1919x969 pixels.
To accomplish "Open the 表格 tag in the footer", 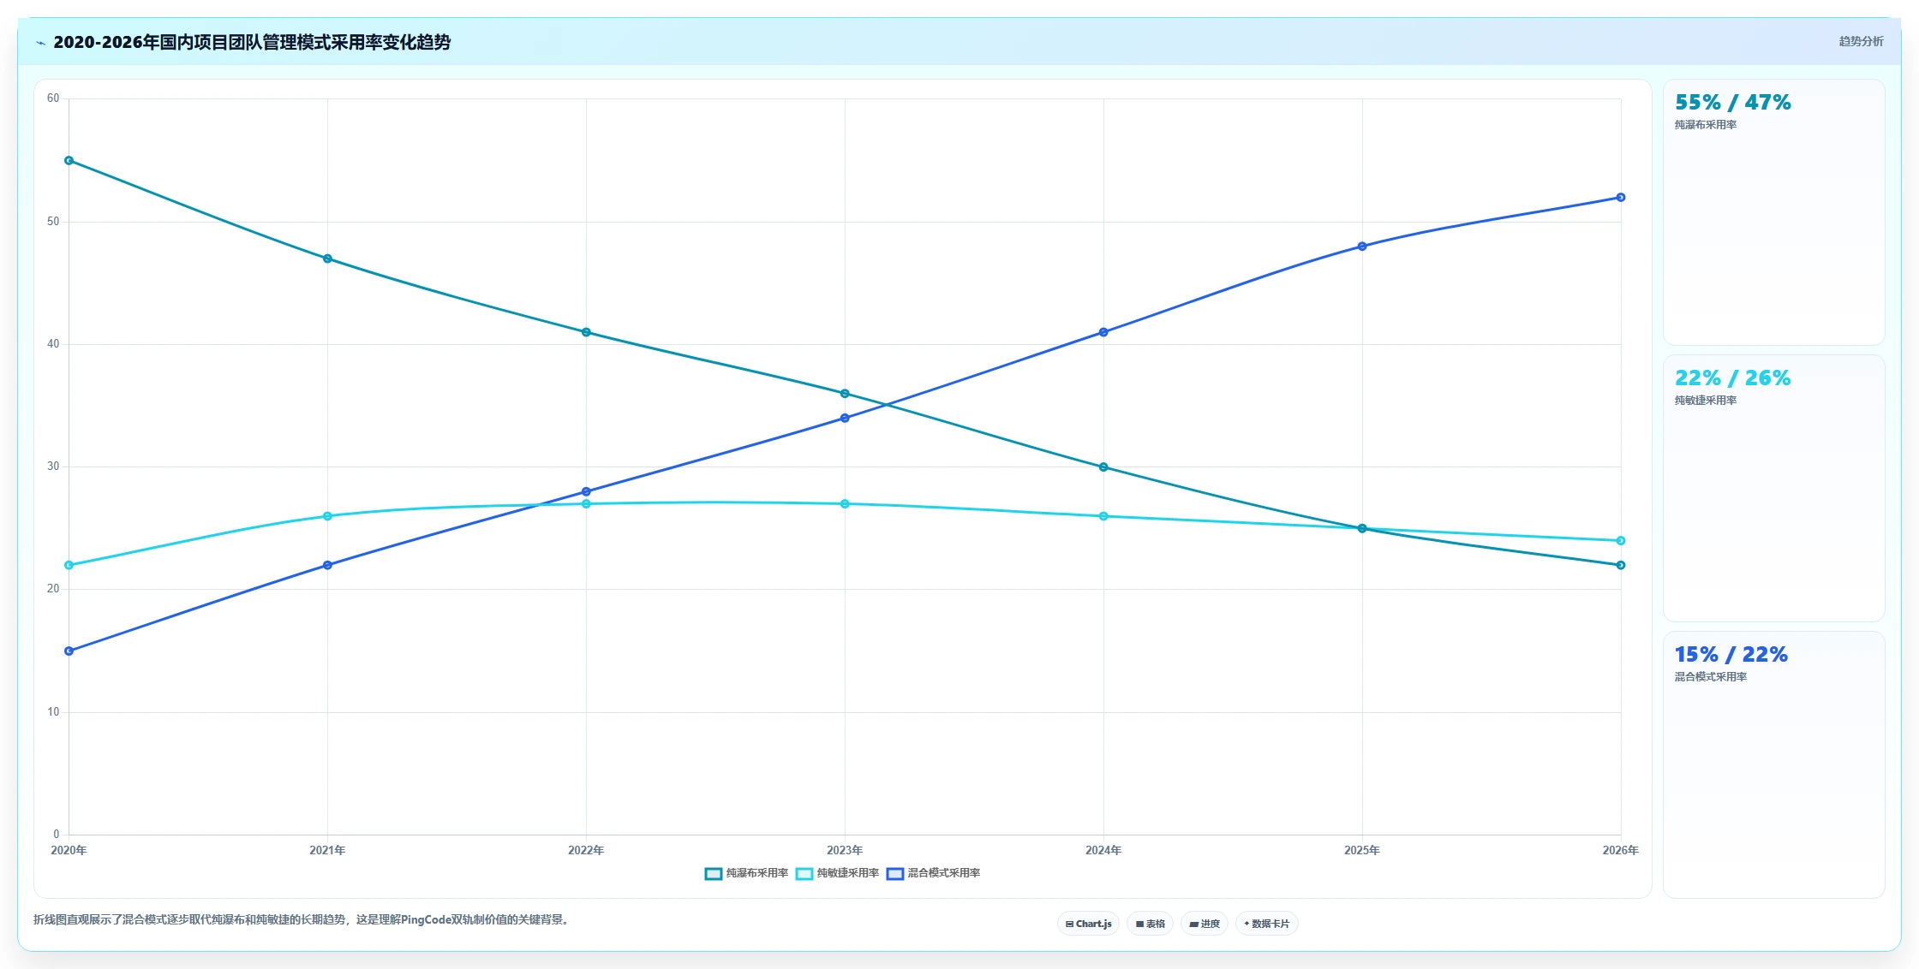I will tap(1151, 924).
